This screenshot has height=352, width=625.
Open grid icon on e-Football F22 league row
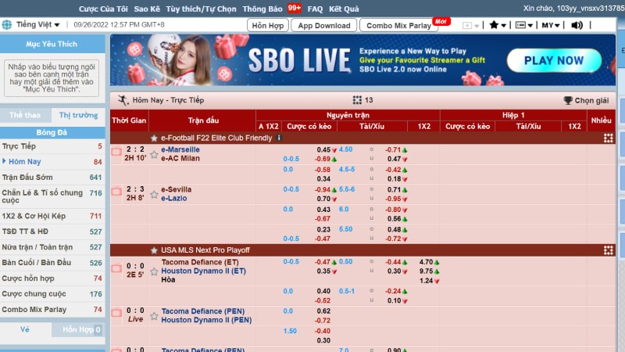[x=609, y=138]
